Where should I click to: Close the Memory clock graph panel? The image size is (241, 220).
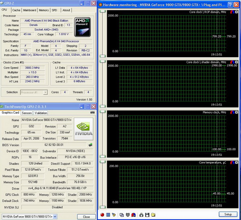pyautogui.click(x=236, y=112)
